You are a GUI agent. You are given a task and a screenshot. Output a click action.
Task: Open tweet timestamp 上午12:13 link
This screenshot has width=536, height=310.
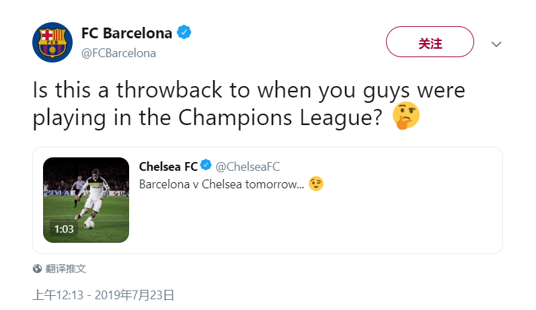pyautogui.click(x=58, y=295)
